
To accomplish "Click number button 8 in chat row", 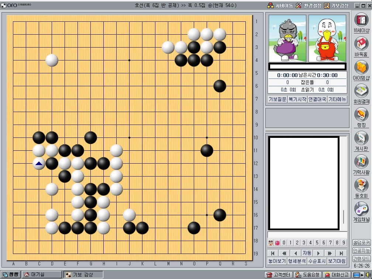I will [x=337, y=243].
